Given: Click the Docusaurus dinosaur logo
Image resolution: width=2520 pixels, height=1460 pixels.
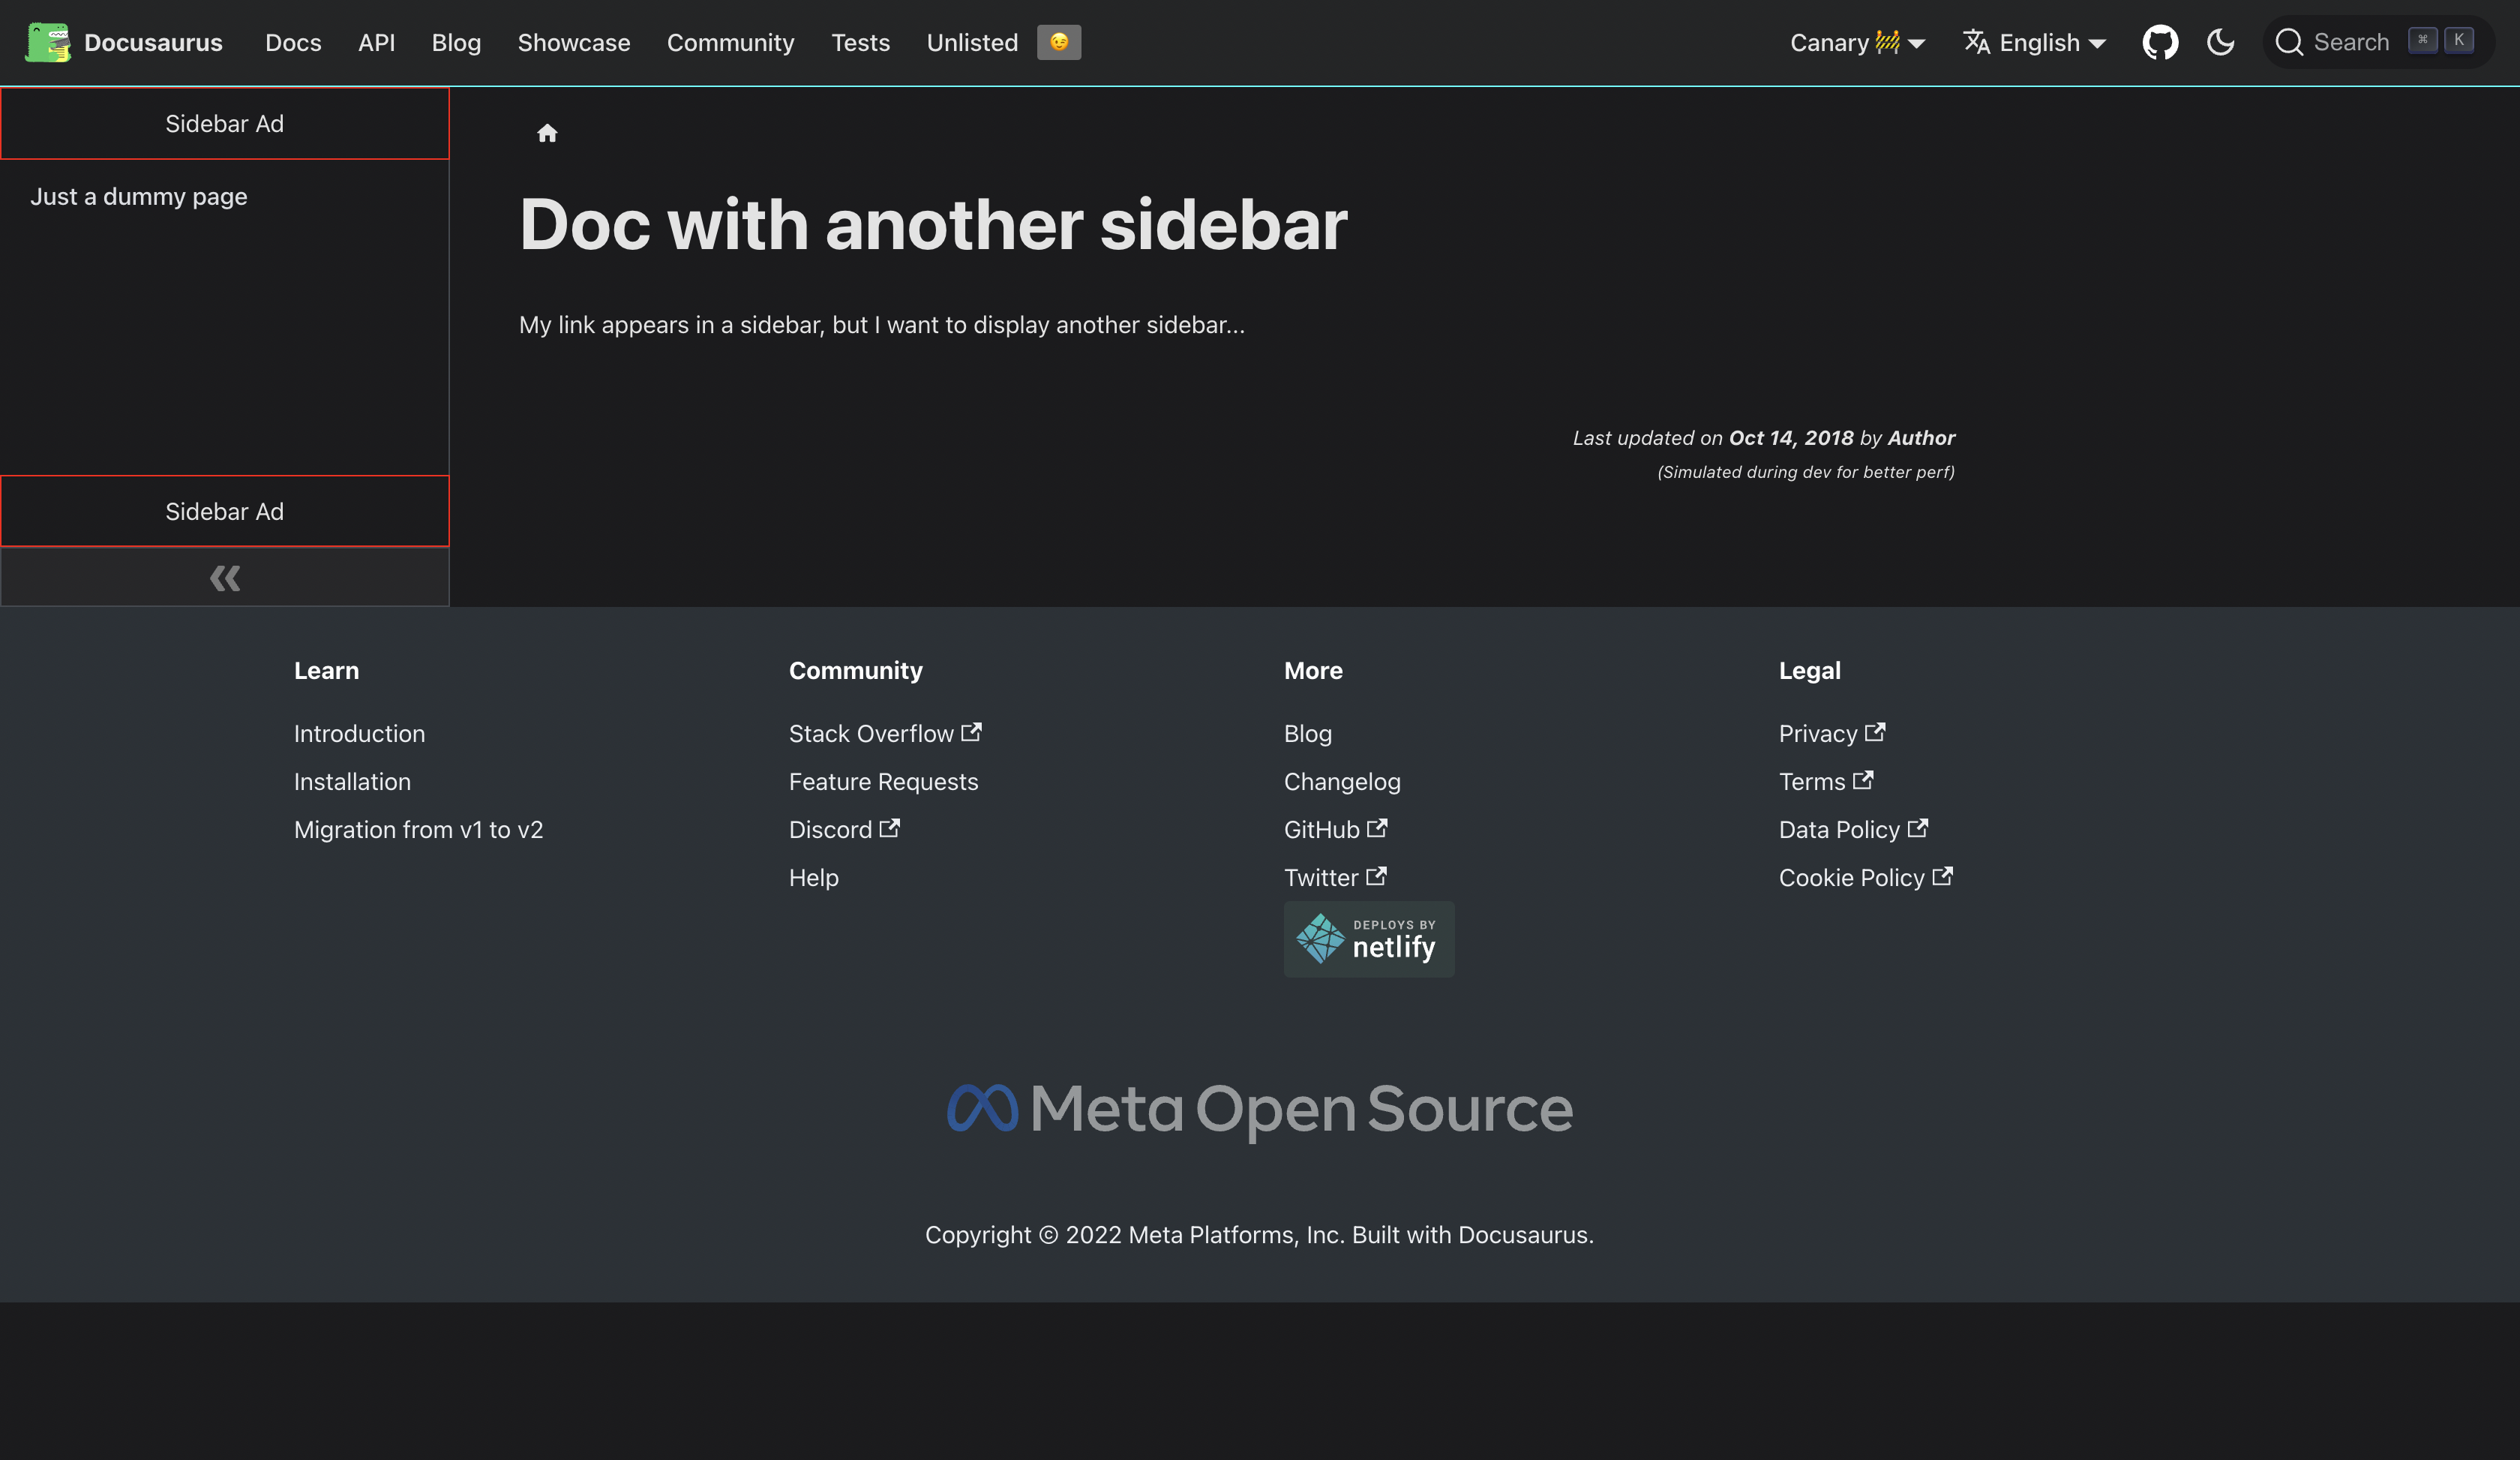Looking at the screenshot, I should click(47, 42).
